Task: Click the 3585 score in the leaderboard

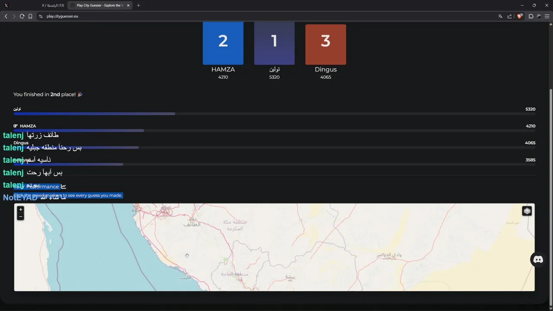Action: (x=530, y=160)
